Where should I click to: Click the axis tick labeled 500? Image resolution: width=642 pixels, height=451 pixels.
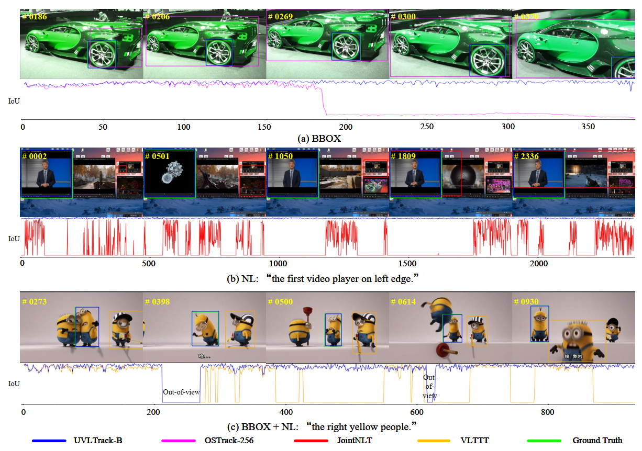(x=149, y=264)
